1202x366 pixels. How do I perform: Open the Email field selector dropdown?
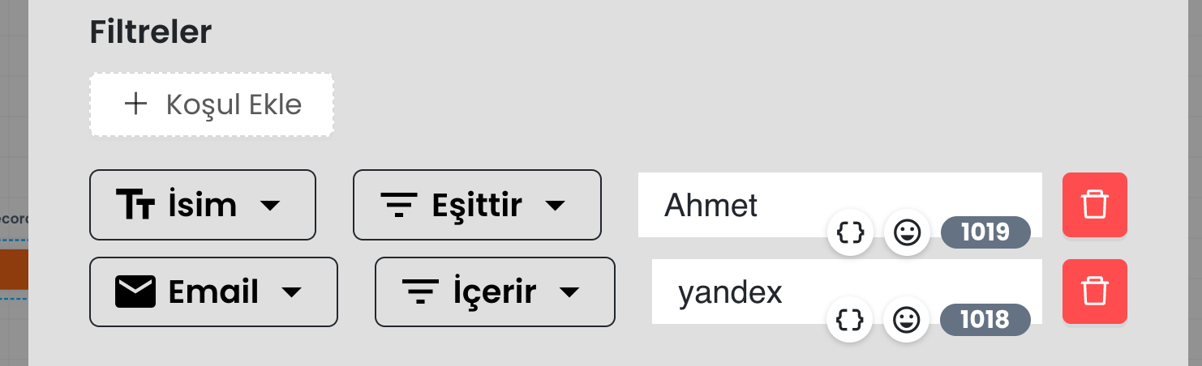tap(213, 292)
